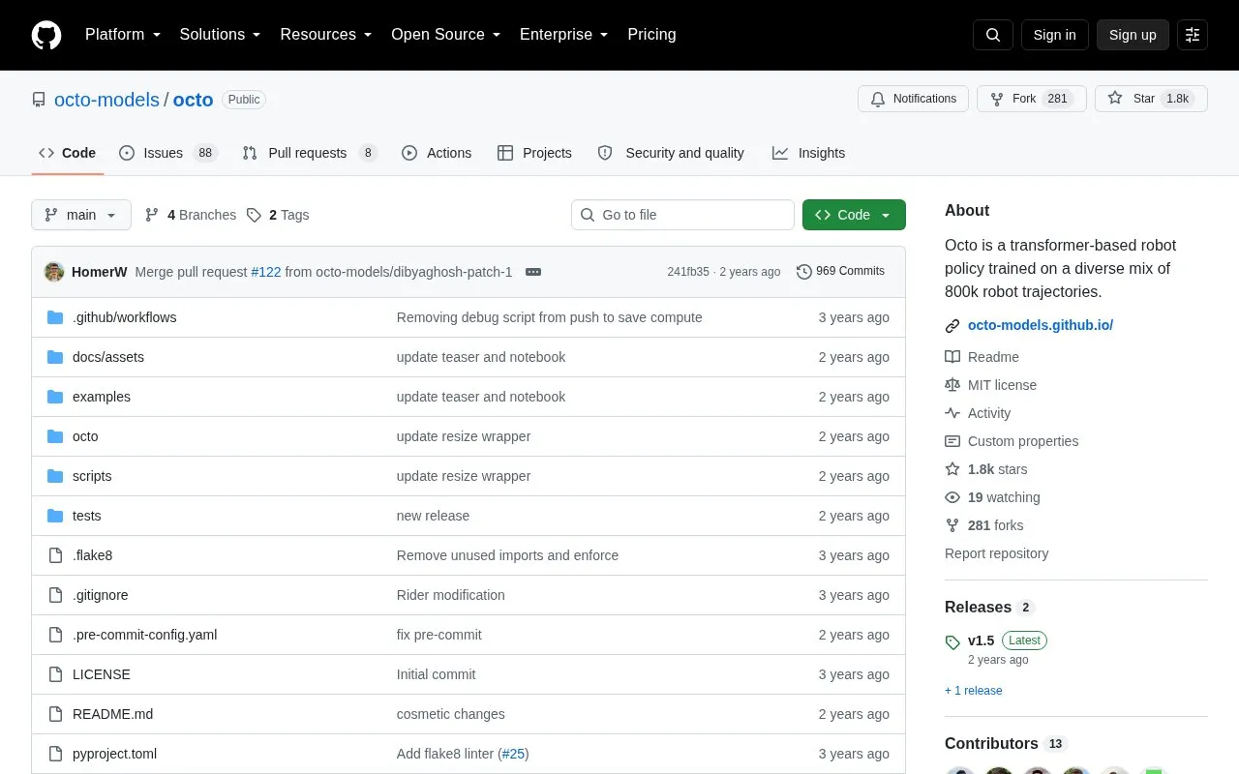Fork the repository with Fork button

[1031, 99]
